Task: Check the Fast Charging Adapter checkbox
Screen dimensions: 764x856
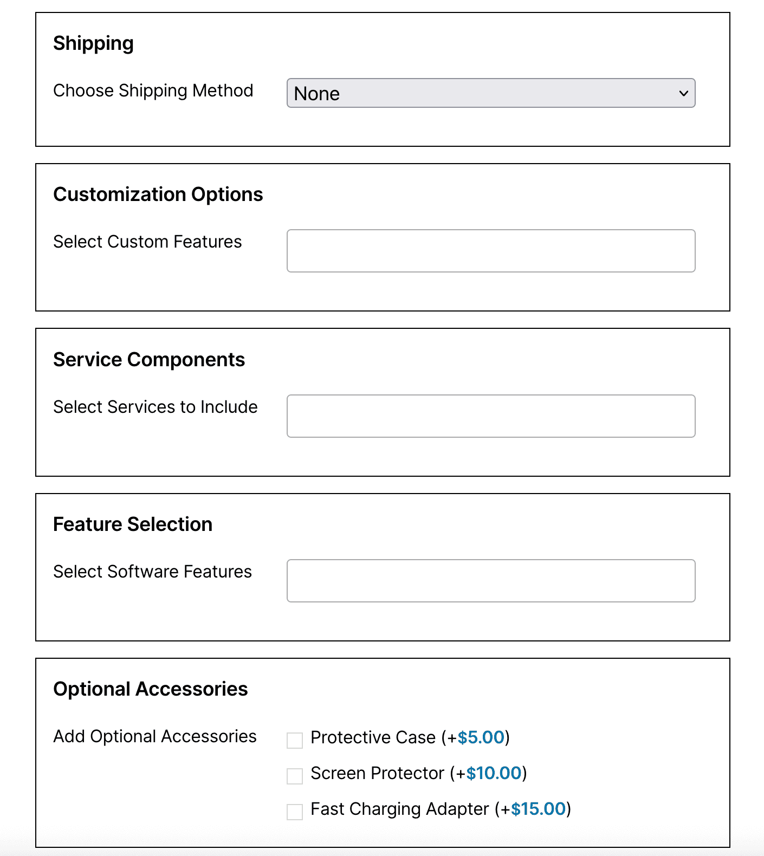Action: pos(295,812)
